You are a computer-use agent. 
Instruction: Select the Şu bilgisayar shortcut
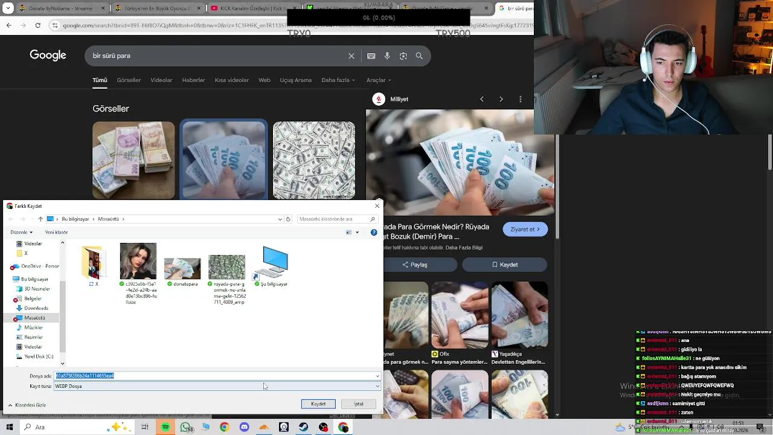click(x=271, y=266)
